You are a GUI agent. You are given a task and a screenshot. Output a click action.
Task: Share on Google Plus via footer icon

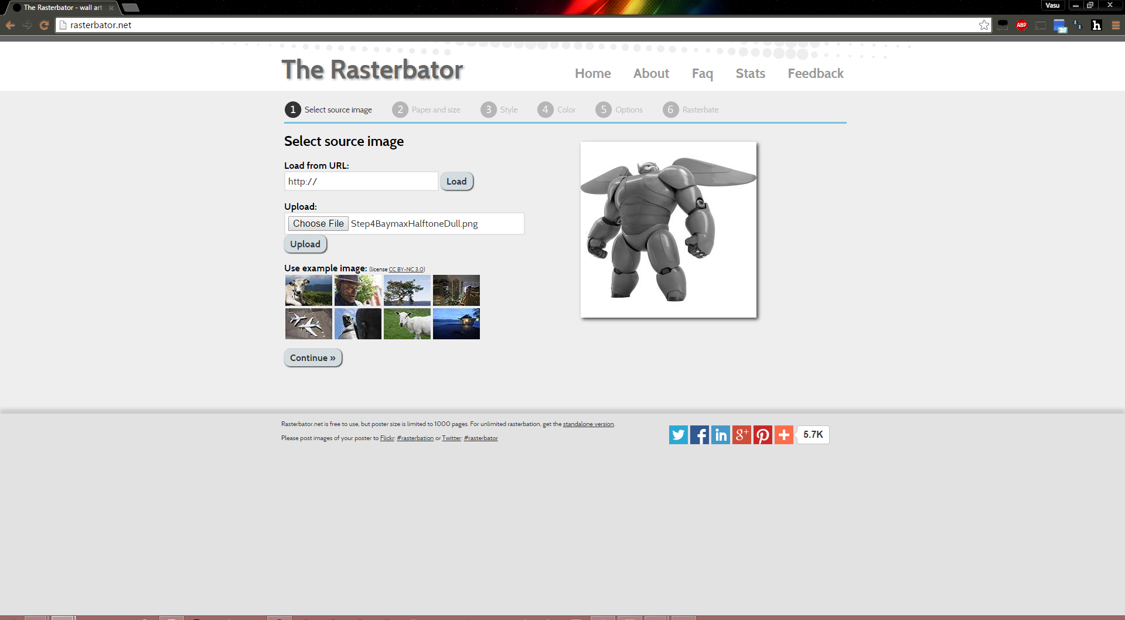741,435
